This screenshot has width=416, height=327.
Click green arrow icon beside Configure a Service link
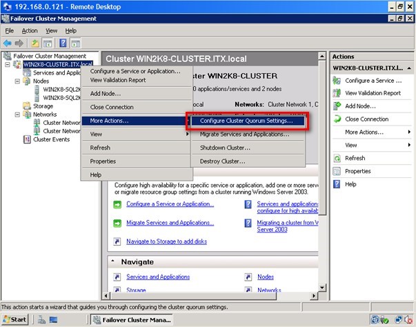pyautogui.click(x=117, y=204)
